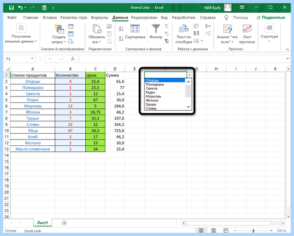
Task: Click Текст по столбцам icon
Action: [184, 29]
